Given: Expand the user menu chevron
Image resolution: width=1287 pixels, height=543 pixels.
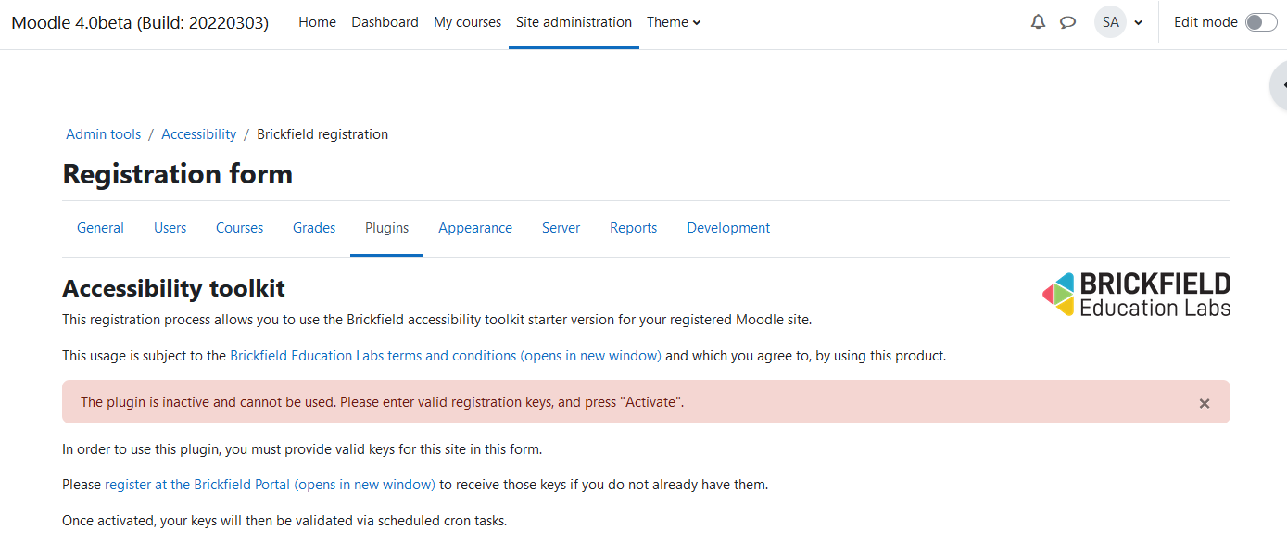Looking at the screenshot, I should [1139, 23].
